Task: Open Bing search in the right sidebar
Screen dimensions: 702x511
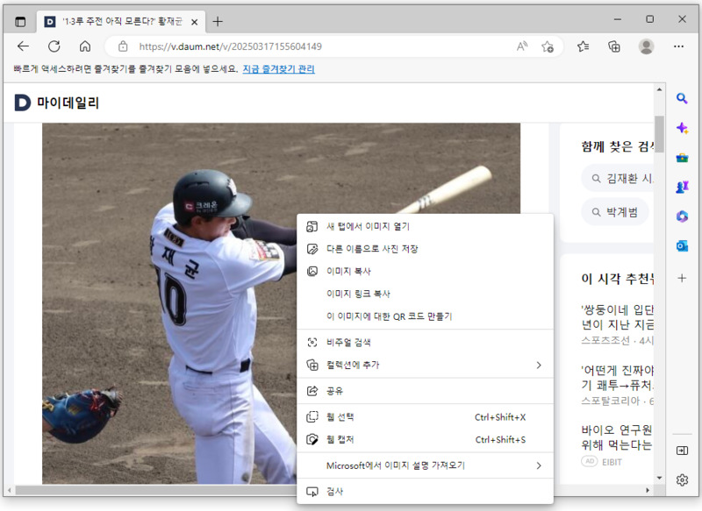Action: [x=682, y=100]
